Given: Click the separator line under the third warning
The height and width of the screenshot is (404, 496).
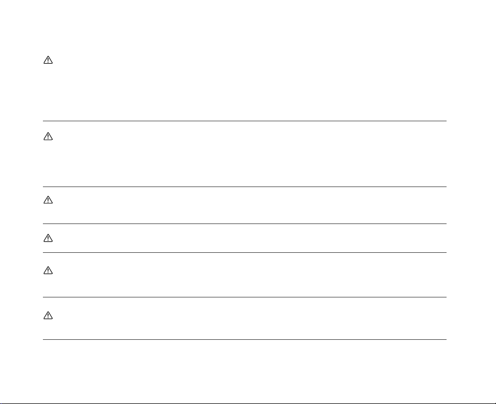Looking at the screenshot, I should [244, 223].
